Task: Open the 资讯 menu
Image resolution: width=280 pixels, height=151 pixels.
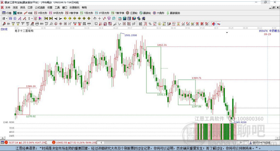Action: pyautogui.click(x=23, y=7)
